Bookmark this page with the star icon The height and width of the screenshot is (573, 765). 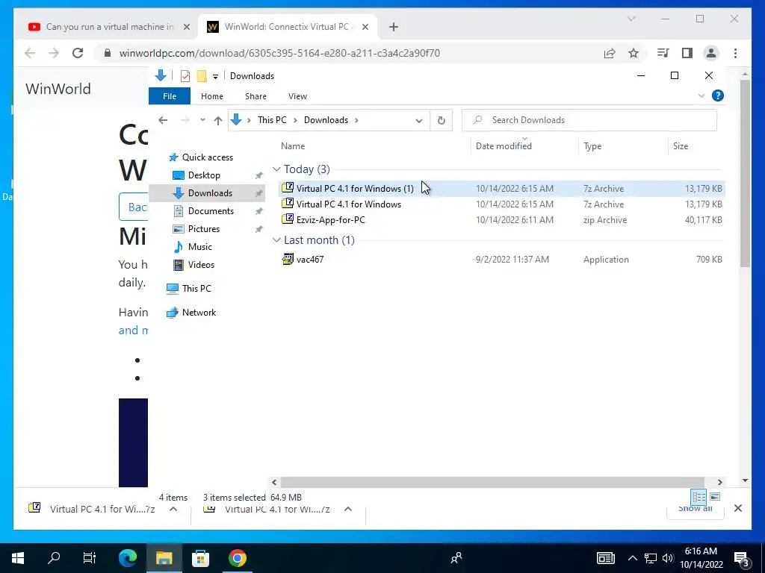[634, 53]
